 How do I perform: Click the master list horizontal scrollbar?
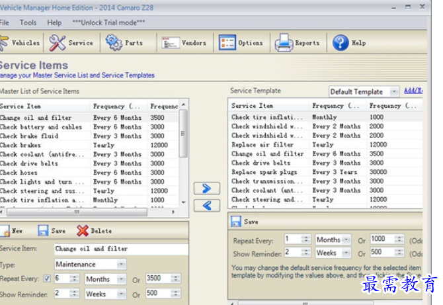pyautogui.click(x=77, y=212)
